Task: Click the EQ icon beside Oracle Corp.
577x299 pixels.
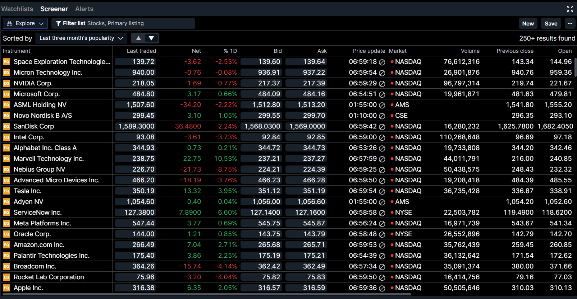Action: [x=6, y=234]
